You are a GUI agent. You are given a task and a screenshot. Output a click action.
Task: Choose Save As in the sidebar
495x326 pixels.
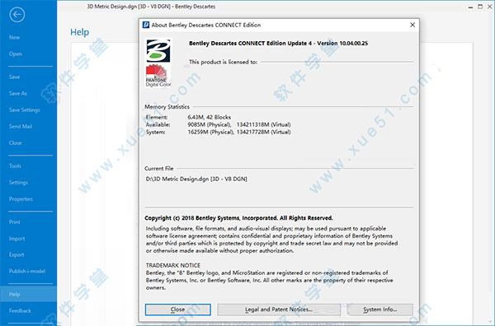click(17, 93)
